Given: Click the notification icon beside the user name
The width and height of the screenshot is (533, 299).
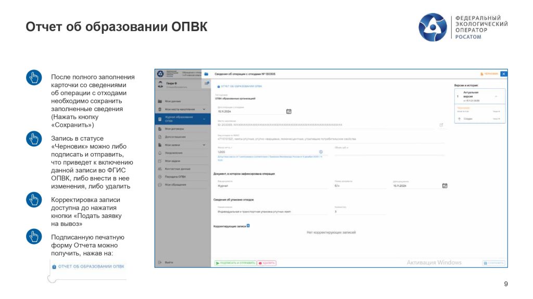Looking at the screenshot, I should (x=206, y=84).
